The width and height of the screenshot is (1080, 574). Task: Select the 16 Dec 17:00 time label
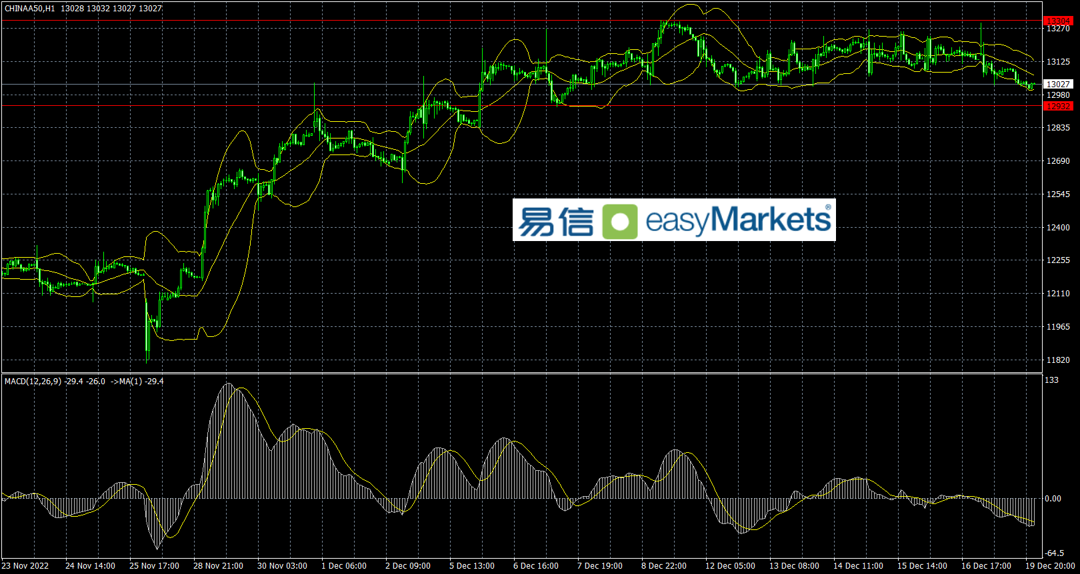pyautogui.click(x=986, y=566)
